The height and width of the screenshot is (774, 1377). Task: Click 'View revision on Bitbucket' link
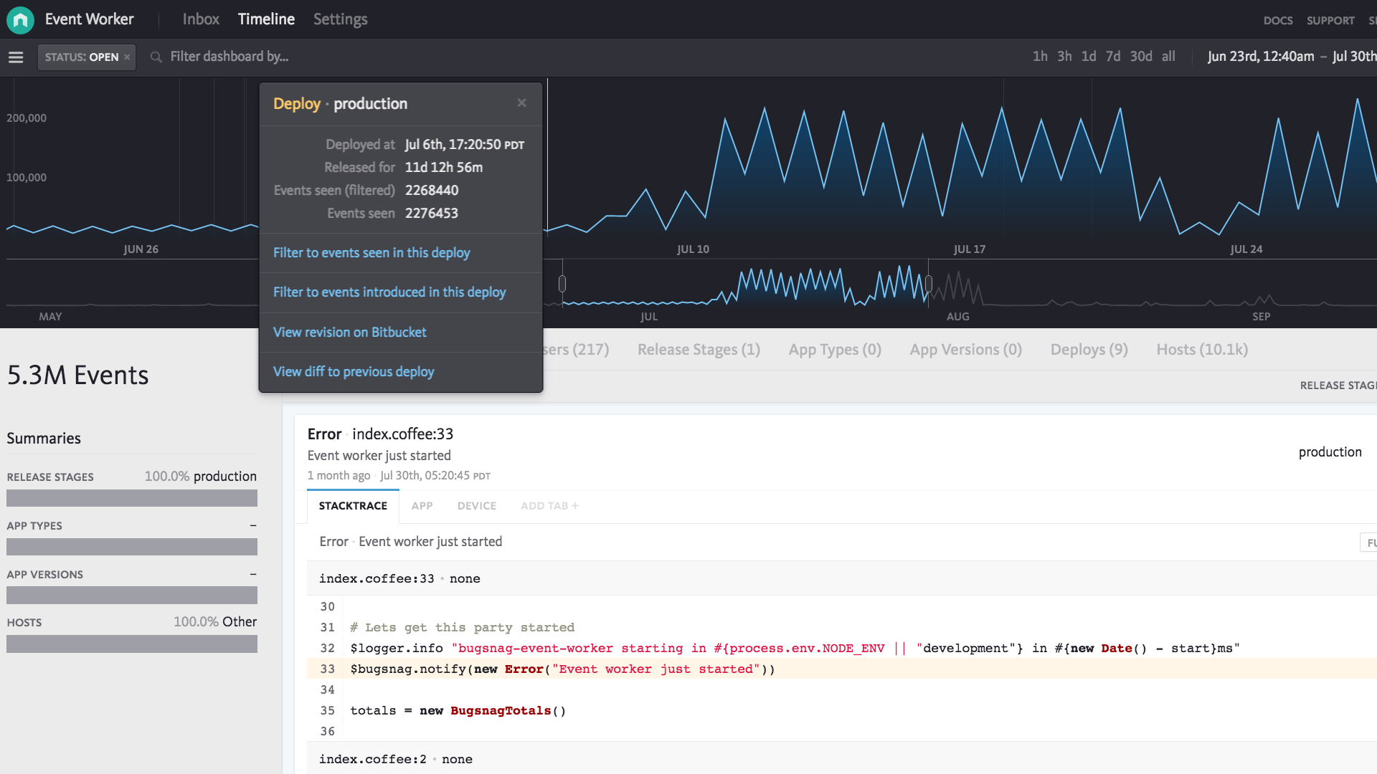[x=349, y=332]
